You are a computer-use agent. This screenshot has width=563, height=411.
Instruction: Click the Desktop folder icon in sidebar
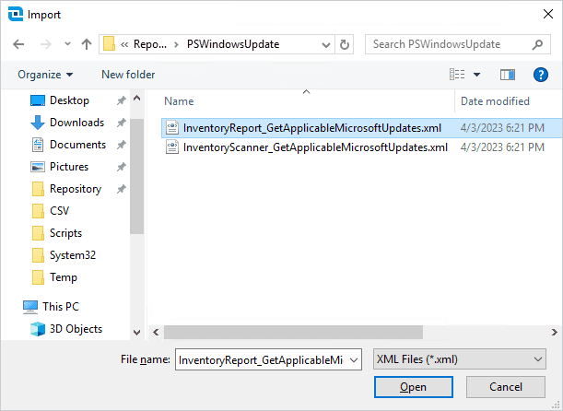(38, 100)
